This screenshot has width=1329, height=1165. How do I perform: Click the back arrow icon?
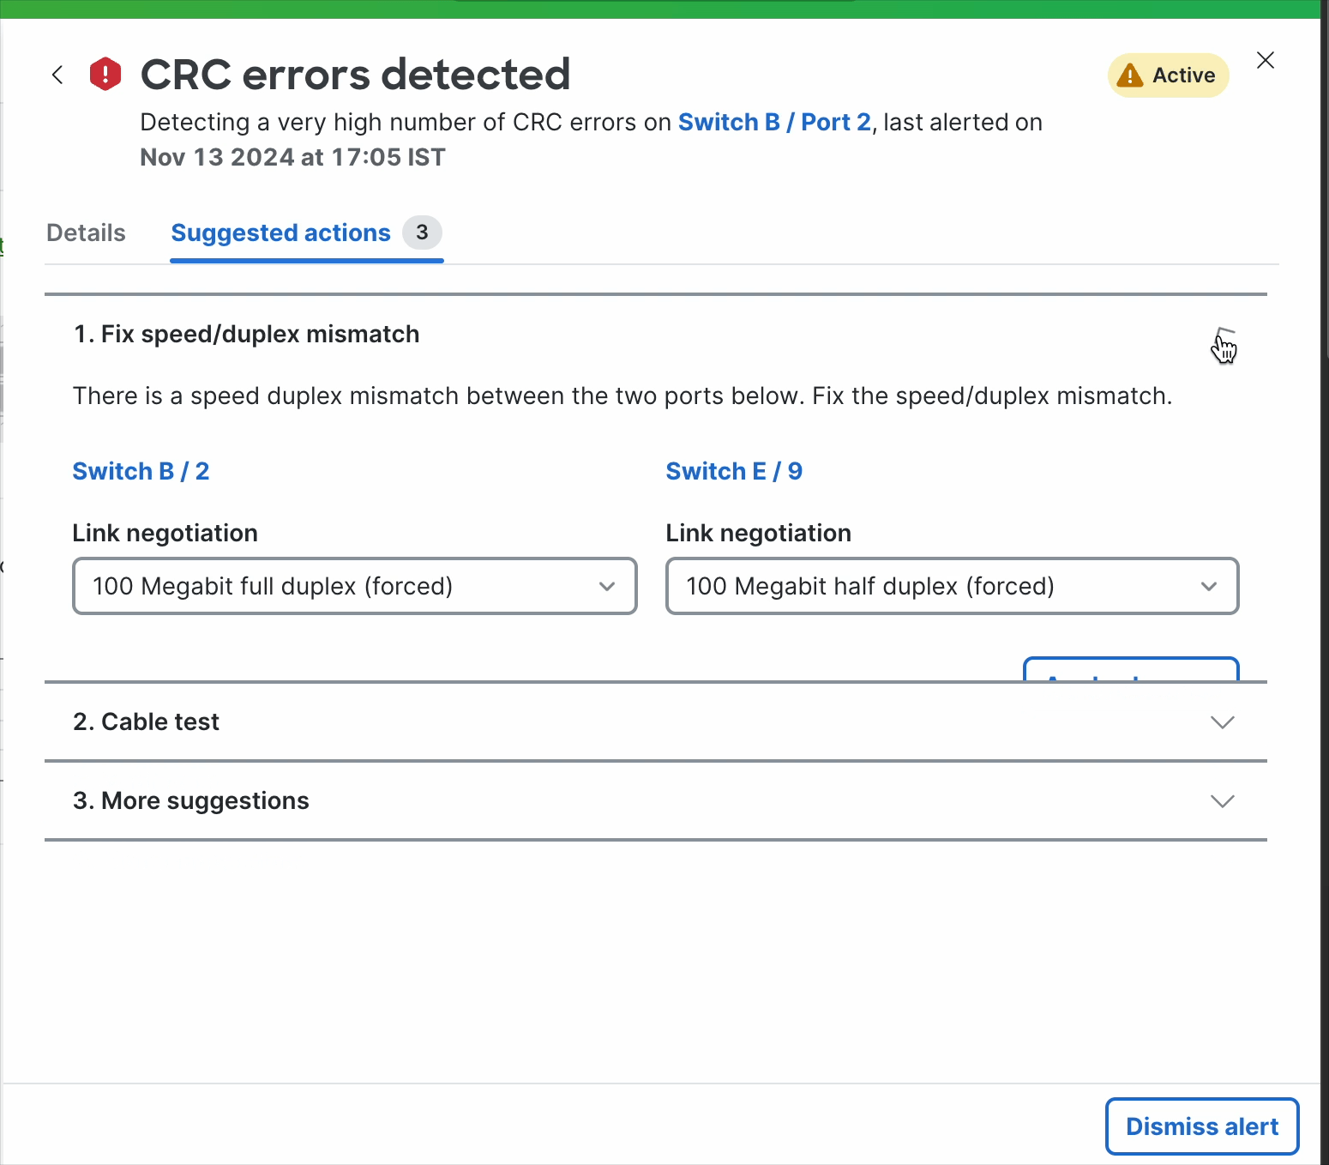[57, 75]
